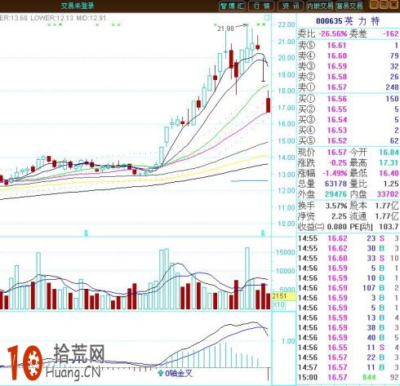
Task: Click the 涨跌 -0.25 change value
Action: click(x=338, y=163)
